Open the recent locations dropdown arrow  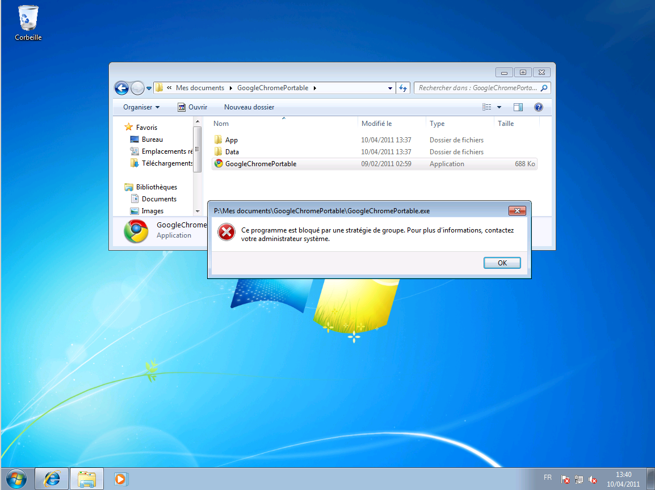pyautogui.click(x=149, y=88)
